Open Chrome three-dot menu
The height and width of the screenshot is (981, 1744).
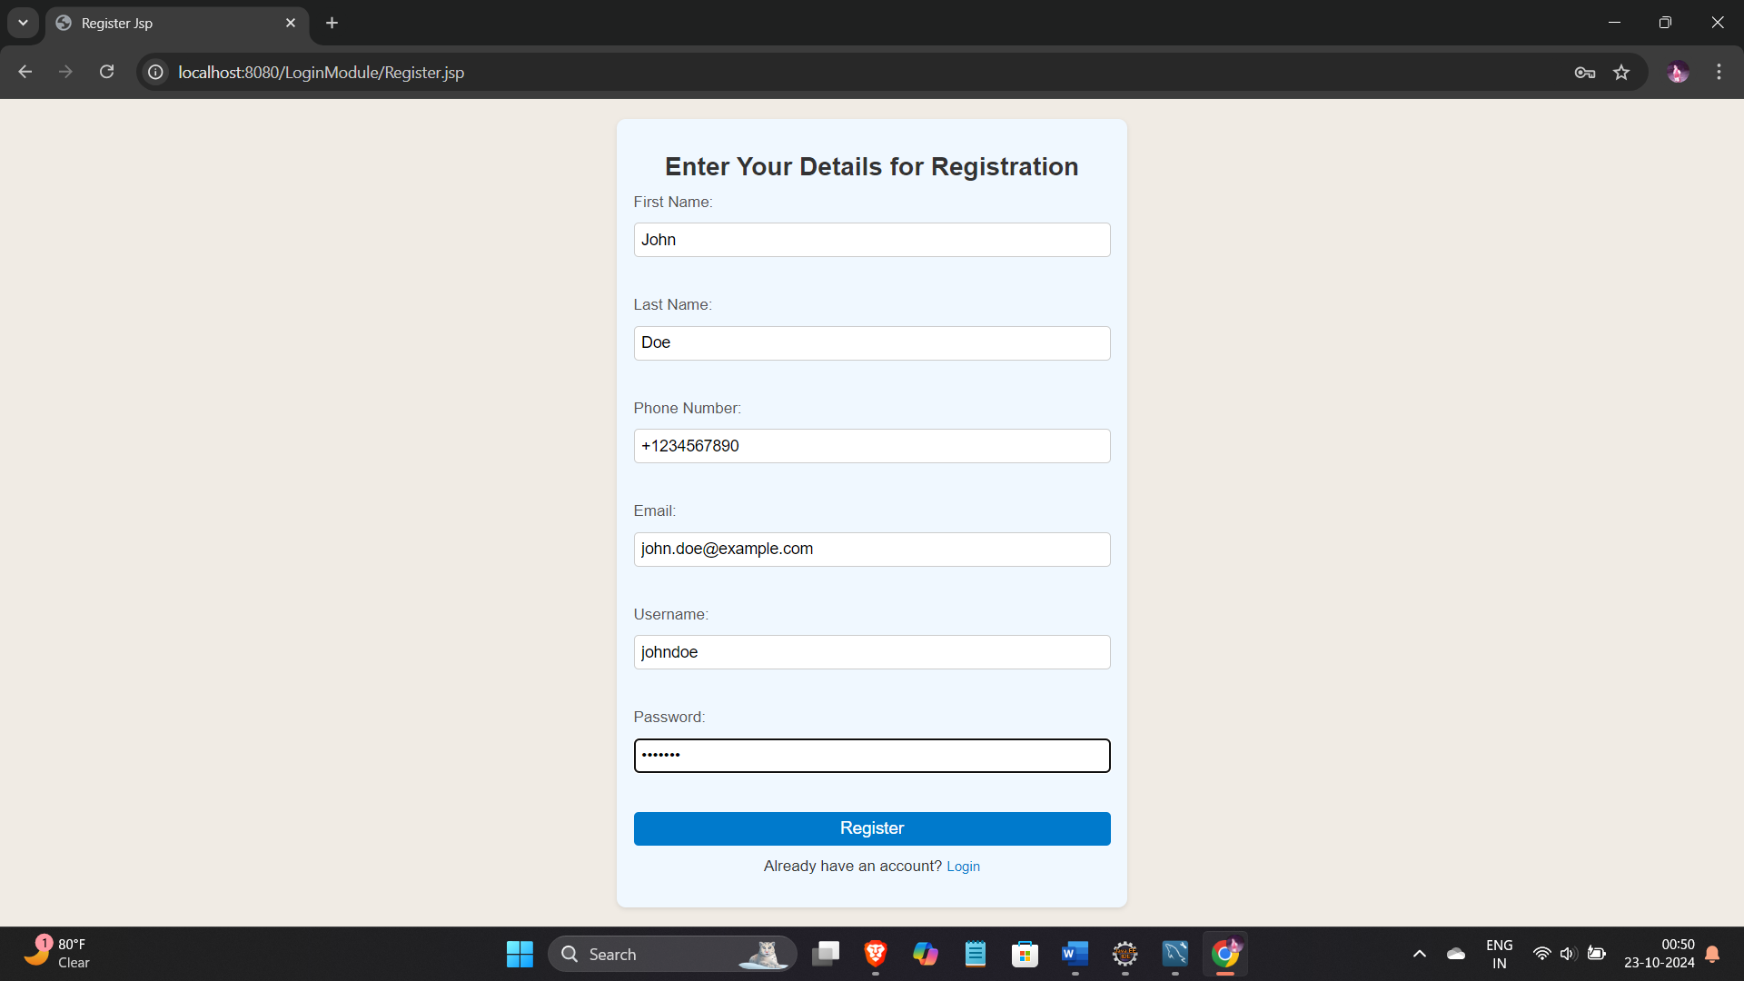(x=1719, y=72)
